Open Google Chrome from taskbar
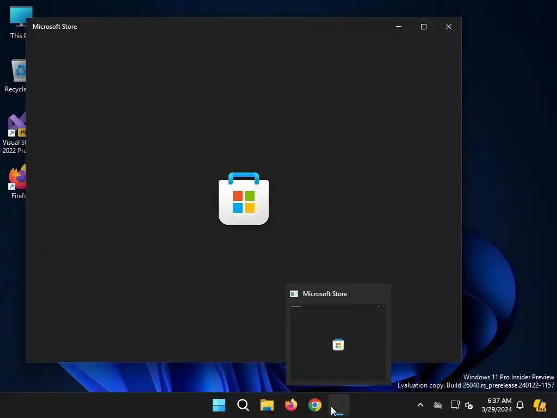The width and height of the screenshot is (557, 418). click(x=315, y=405)
